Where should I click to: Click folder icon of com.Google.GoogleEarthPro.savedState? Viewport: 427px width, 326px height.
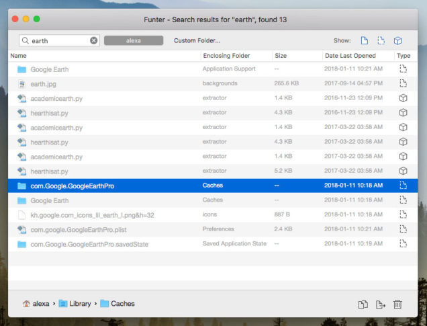(x=21, y=244)
